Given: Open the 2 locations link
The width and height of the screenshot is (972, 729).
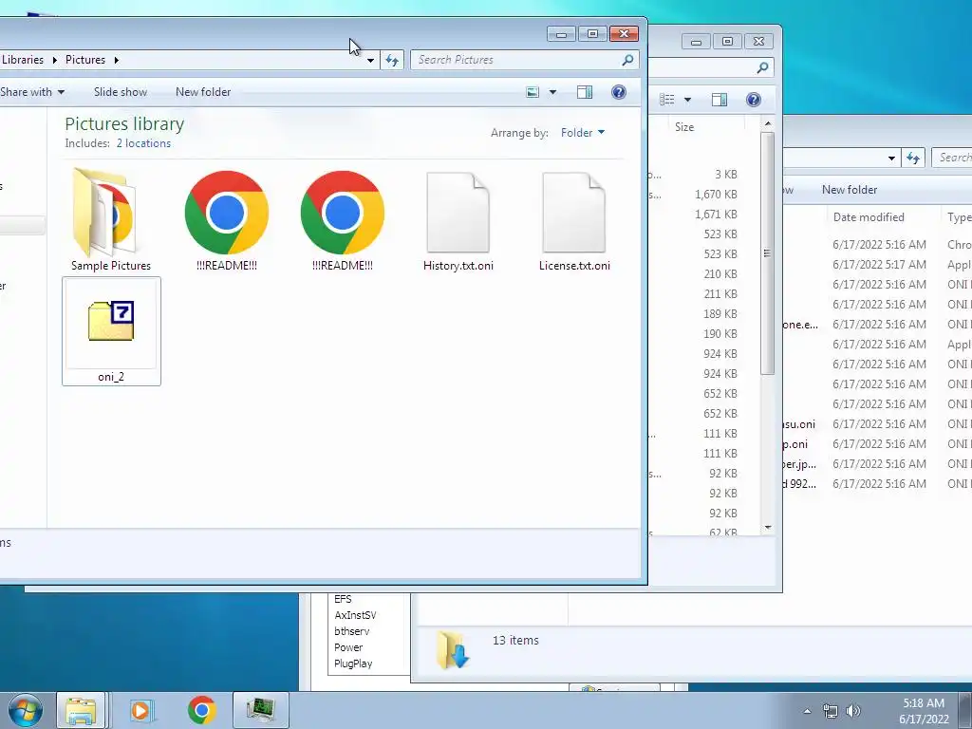Looking at the screenshot, I should pos(143,143).
